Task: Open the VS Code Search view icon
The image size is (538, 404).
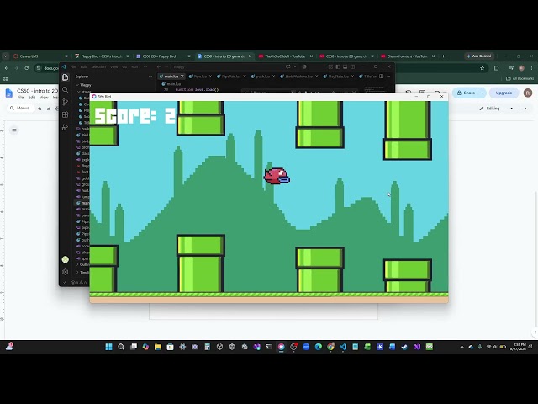Action: (x=66, y=90)
